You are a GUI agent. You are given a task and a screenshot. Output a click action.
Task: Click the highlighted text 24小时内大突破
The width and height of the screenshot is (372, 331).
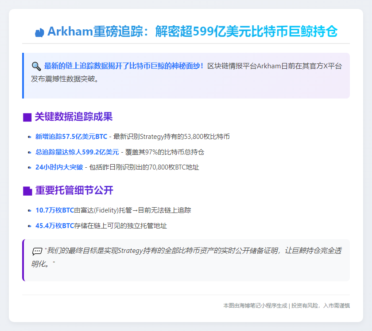pyautogui.click(x=59, y=167)
